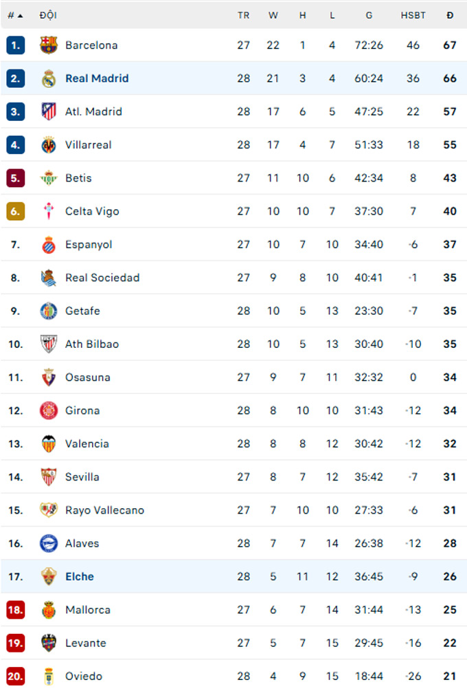Click the Betis club crest
Screen dimensions: 467x691
49,178
